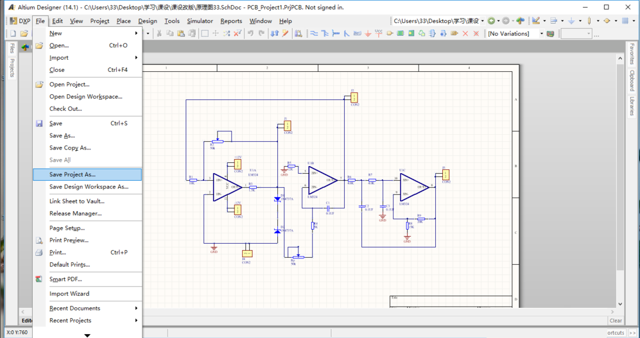This screenshot has height=338, width=640.
Task: Expand the file path address dropdown
Action: click(482, 21)
